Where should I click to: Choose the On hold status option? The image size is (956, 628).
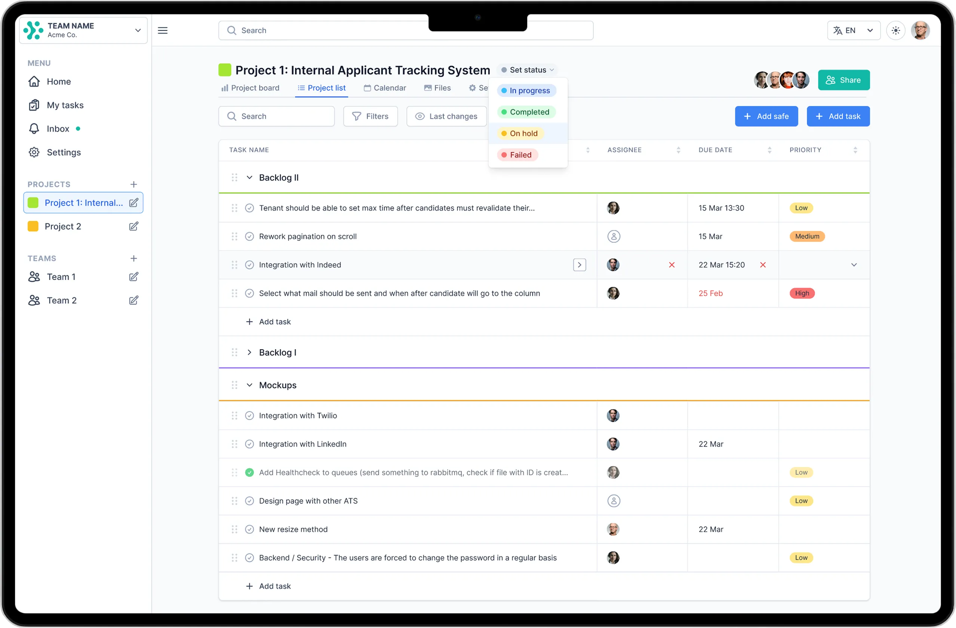[520, 134]
